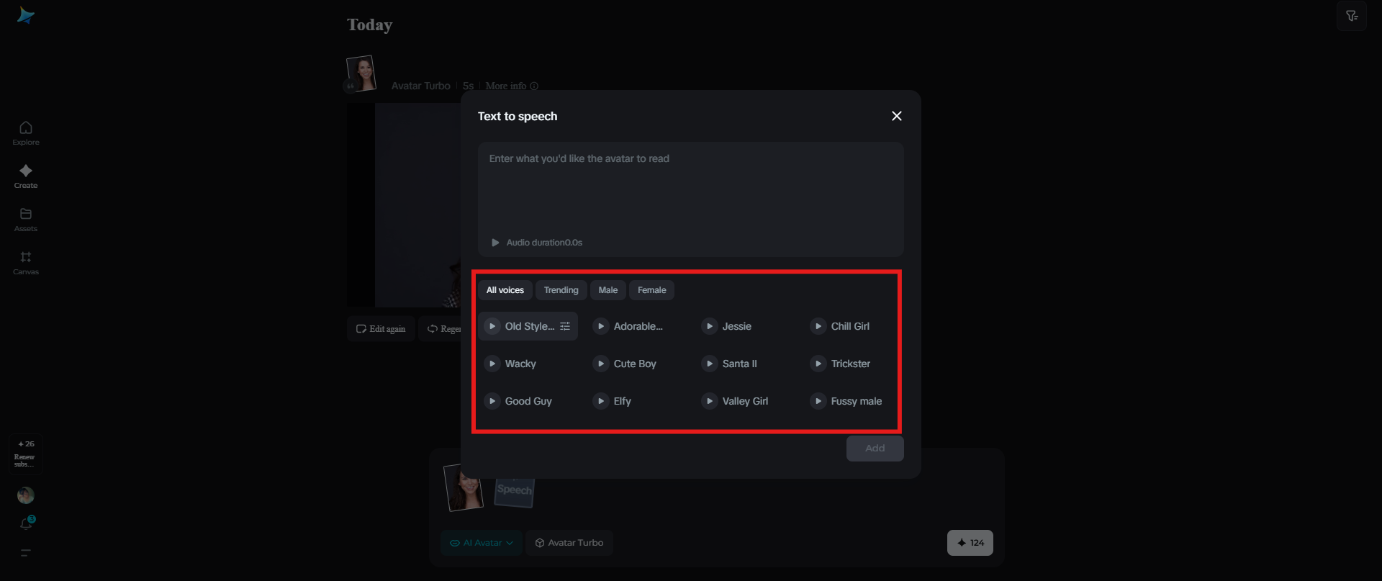Click the avatar text input field
The image size is (1382, 581).
tap(690, 189)
